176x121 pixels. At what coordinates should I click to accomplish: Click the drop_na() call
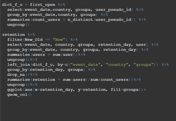coord(18,75)
